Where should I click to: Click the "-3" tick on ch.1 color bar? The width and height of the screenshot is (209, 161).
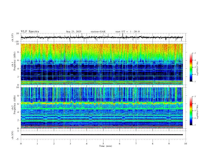195,53
